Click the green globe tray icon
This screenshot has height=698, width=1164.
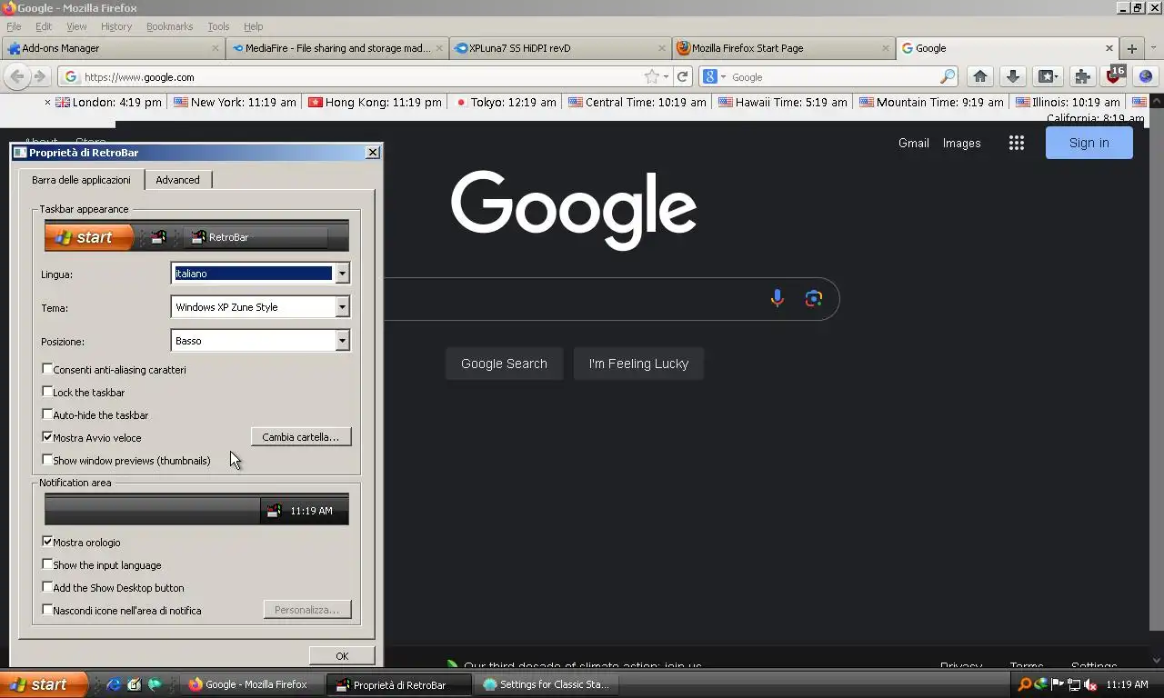pyautogui.click(x=1041, y=684)
